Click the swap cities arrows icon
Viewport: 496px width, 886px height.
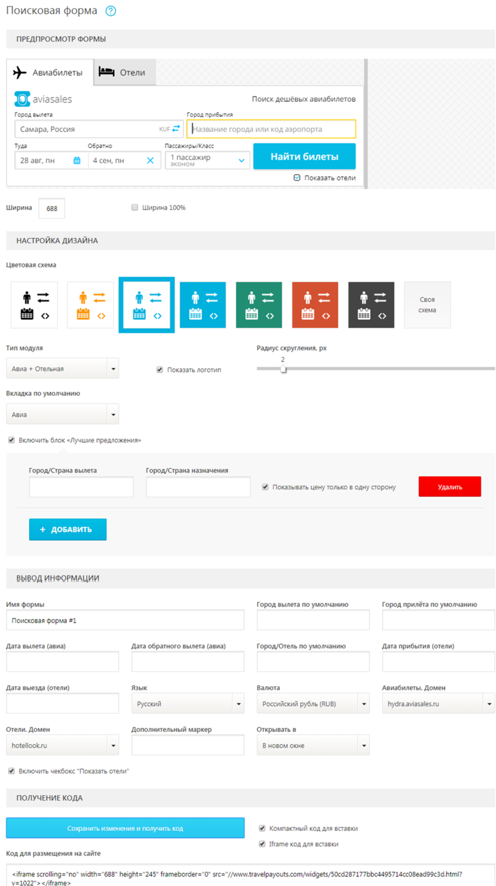point(176,129)
